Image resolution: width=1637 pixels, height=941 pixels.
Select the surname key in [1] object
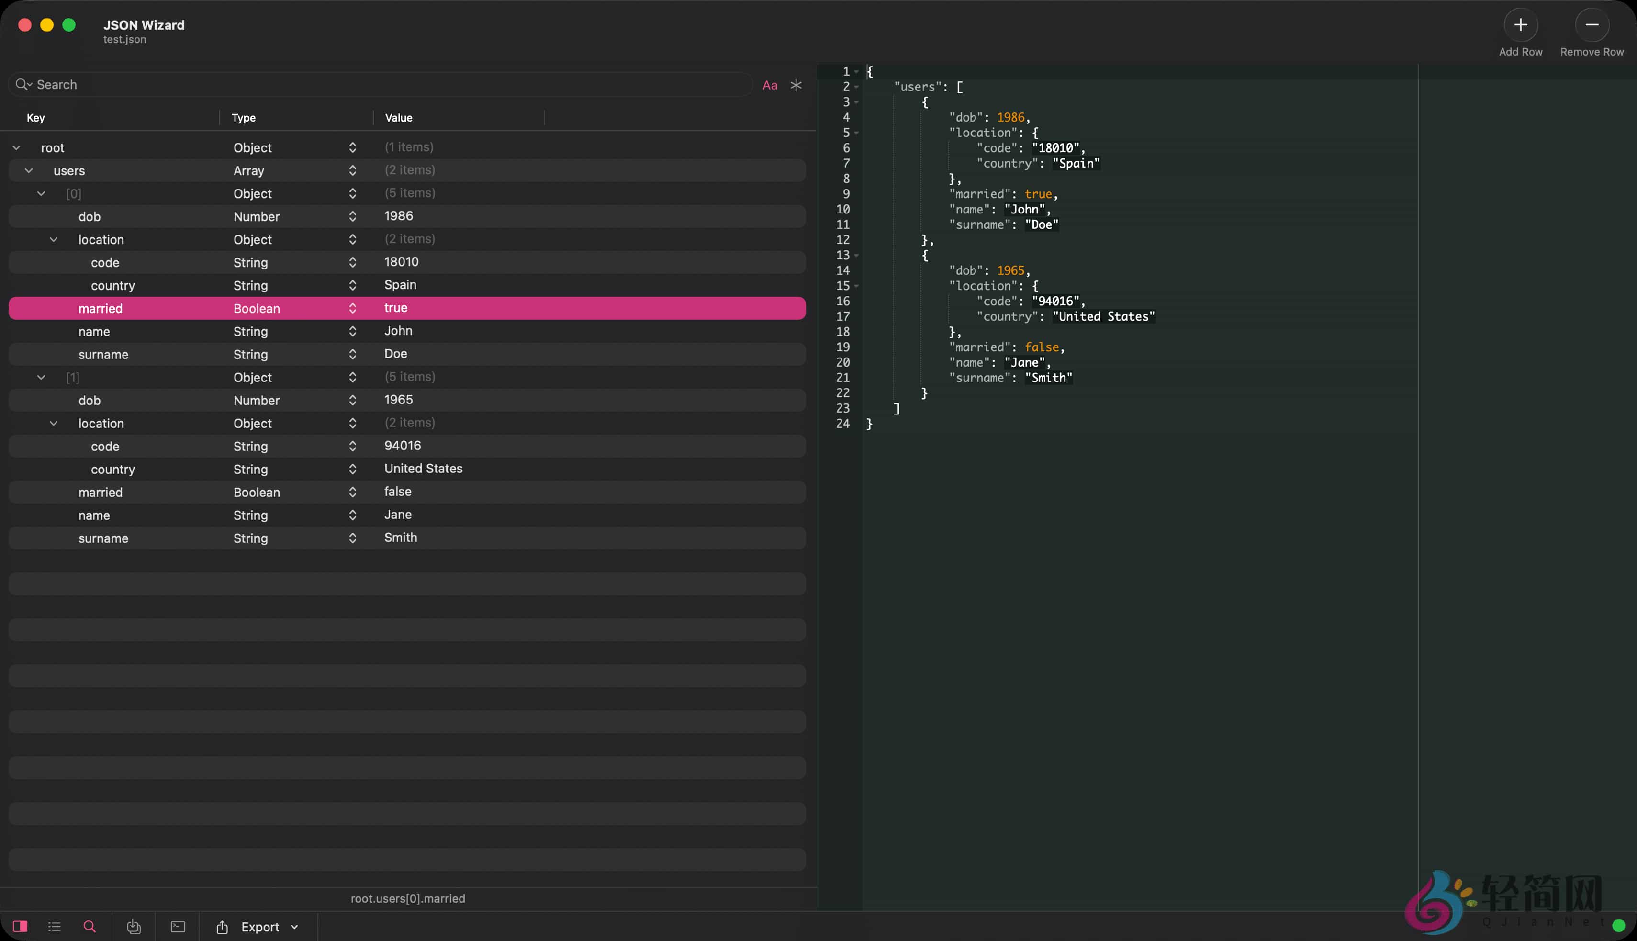[x=103, y=538]
